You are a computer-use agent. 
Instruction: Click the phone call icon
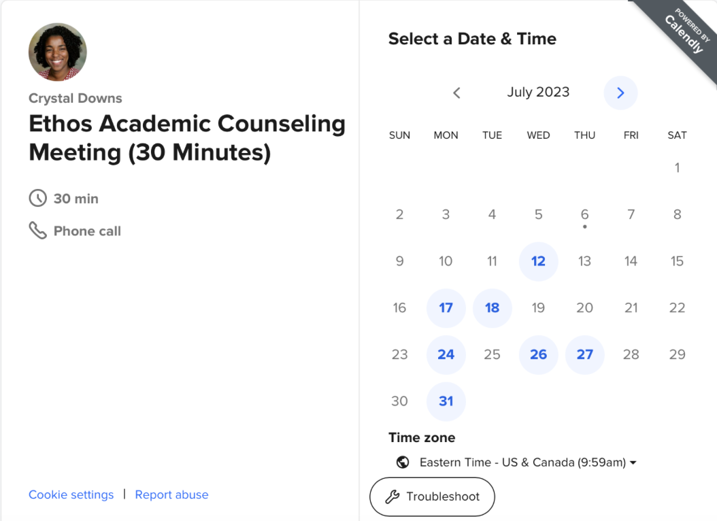(37, 231)
